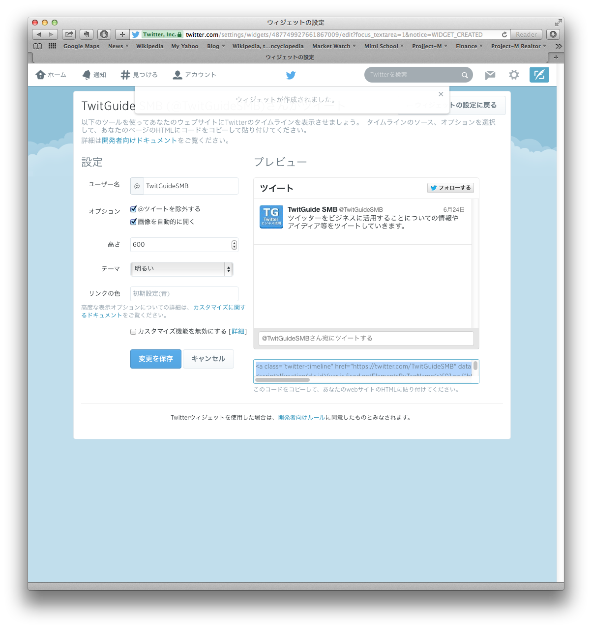Open the Downloads icon in Safari's toolbar
Screen dimensions: 592x629
point(553,34)
